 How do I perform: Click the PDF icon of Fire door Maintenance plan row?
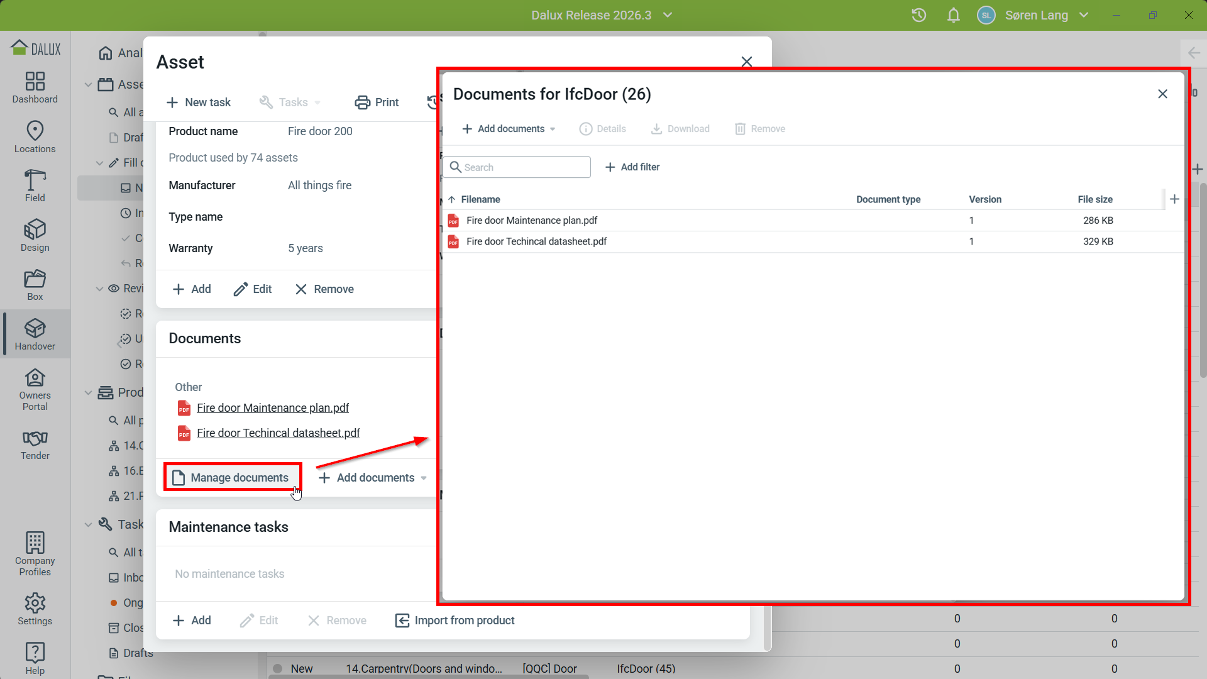tap(453, 221)
